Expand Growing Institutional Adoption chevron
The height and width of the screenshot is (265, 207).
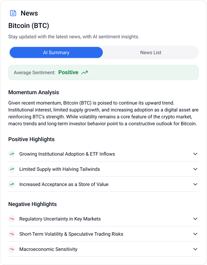(x=195, y=154)
